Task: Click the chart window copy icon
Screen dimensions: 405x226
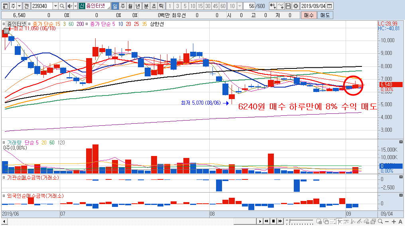Action: [x=373, y=221]
